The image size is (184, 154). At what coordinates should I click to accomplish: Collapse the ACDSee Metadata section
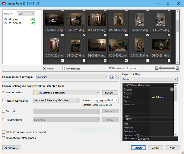click(x=124, y=85)
